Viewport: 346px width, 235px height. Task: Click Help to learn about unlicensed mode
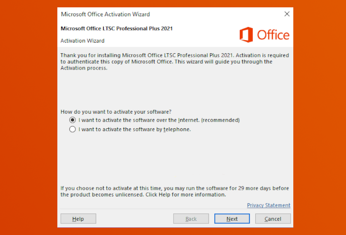78,218
